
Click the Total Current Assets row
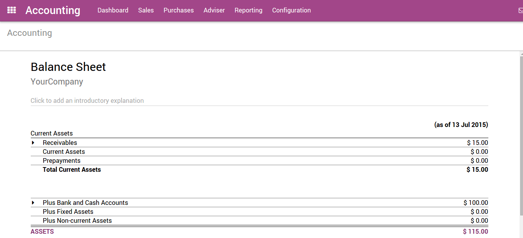tap(72, 169)
